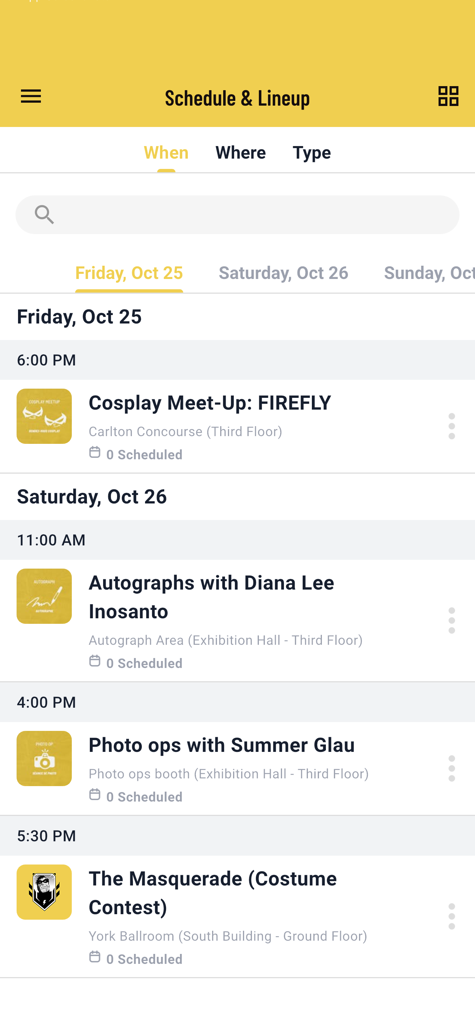Select the Saturday, Oct 26 date tab

click(x=284, y=273)
